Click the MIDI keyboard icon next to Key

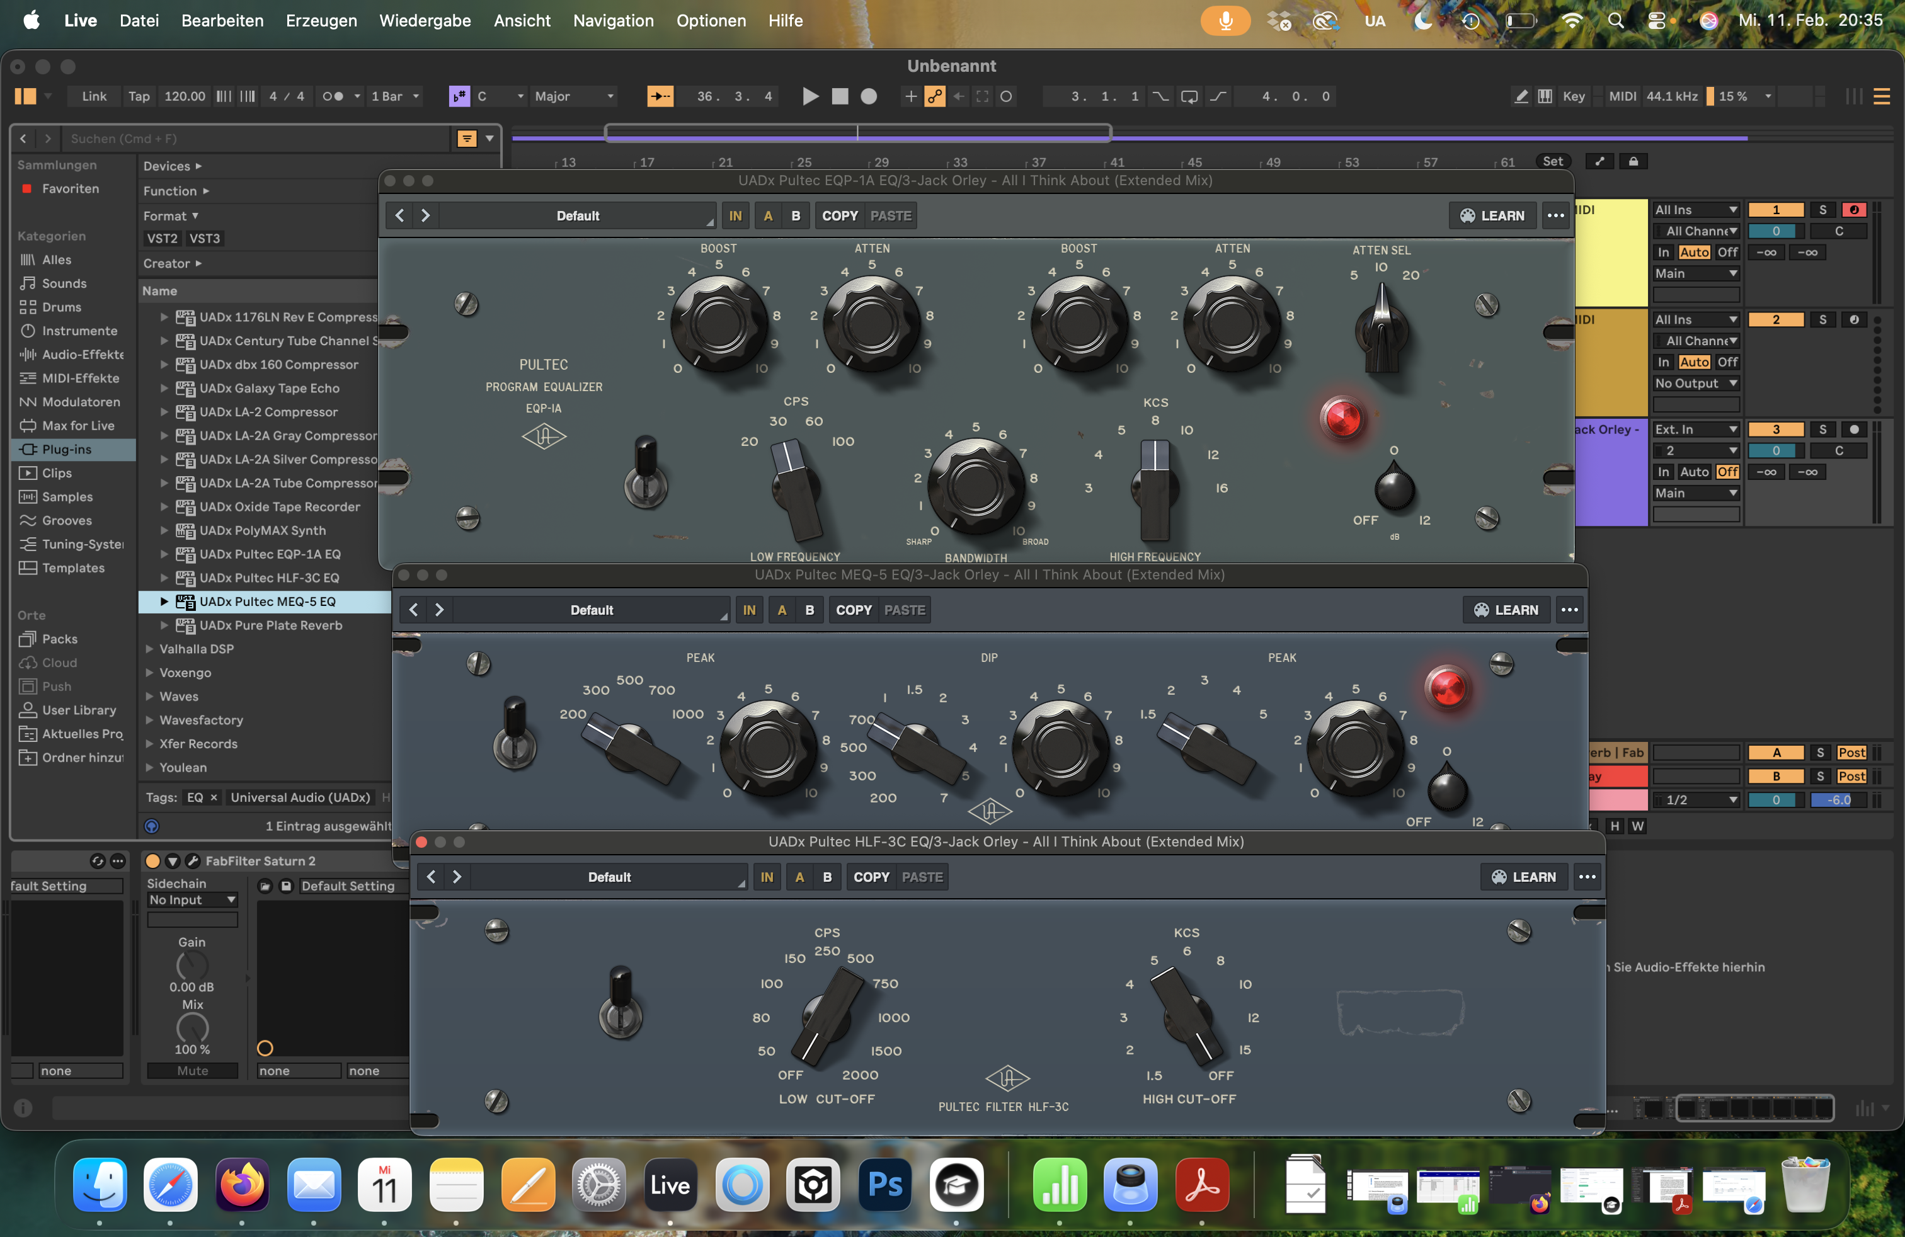pyautogui.click(x=1545, y=96)
